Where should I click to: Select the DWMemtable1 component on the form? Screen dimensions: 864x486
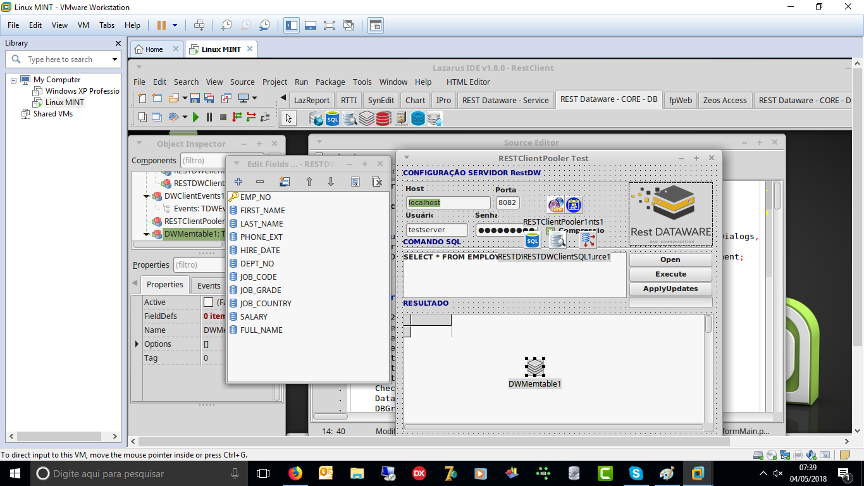click(535, 366)
